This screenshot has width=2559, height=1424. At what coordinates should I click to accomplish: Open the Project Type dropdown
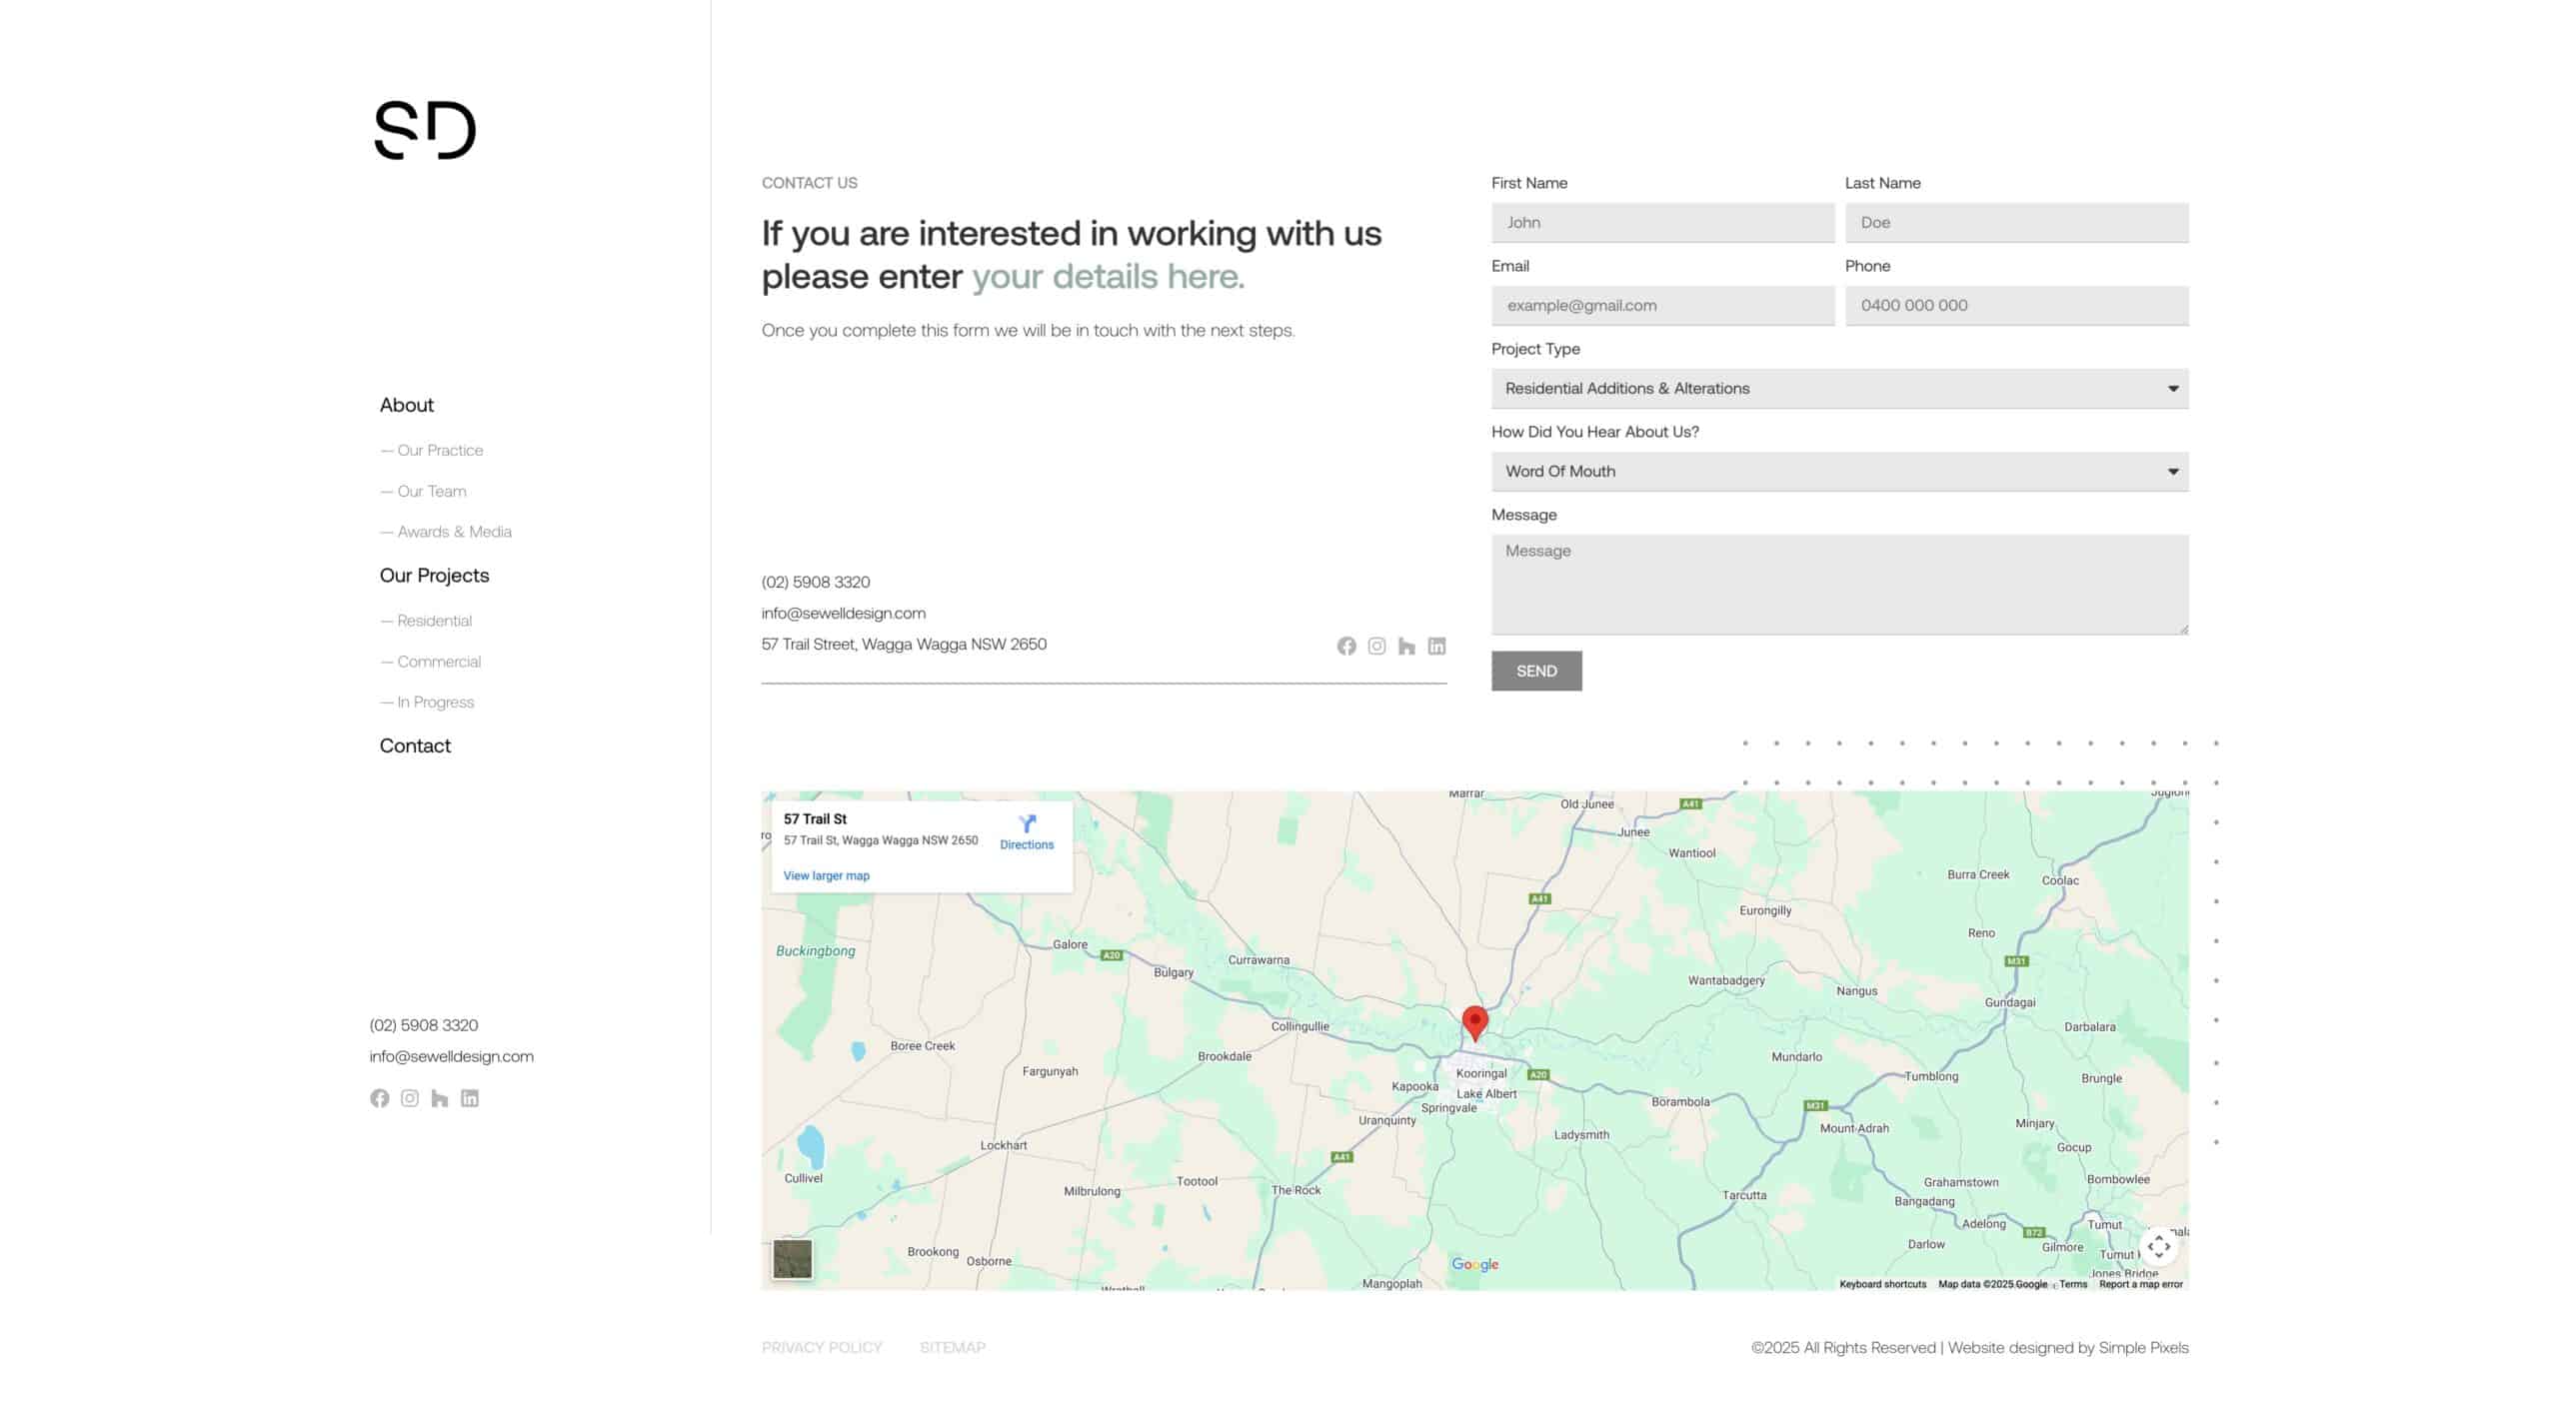[x=1839, y=389]
